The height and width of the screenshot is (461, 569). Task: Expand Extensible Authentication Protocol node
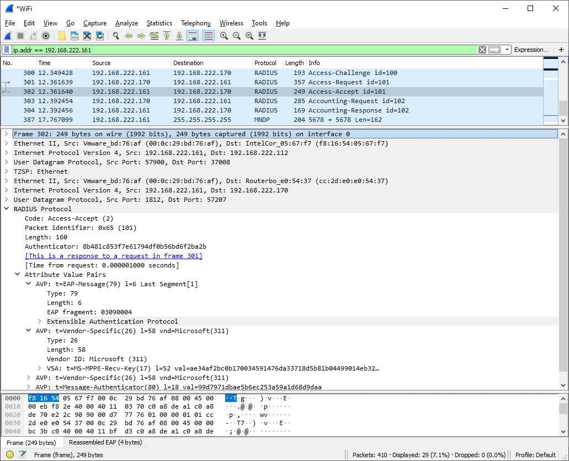40,321
